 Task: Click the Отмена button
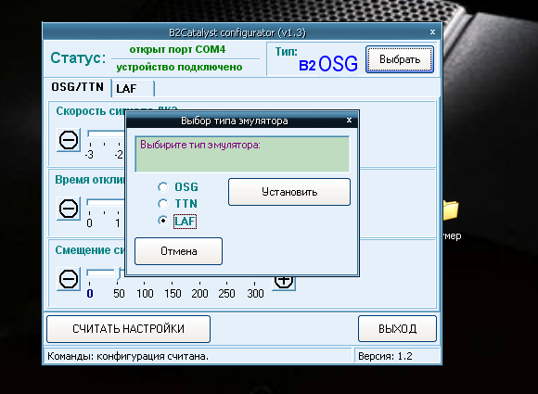(x=178, y=251)
